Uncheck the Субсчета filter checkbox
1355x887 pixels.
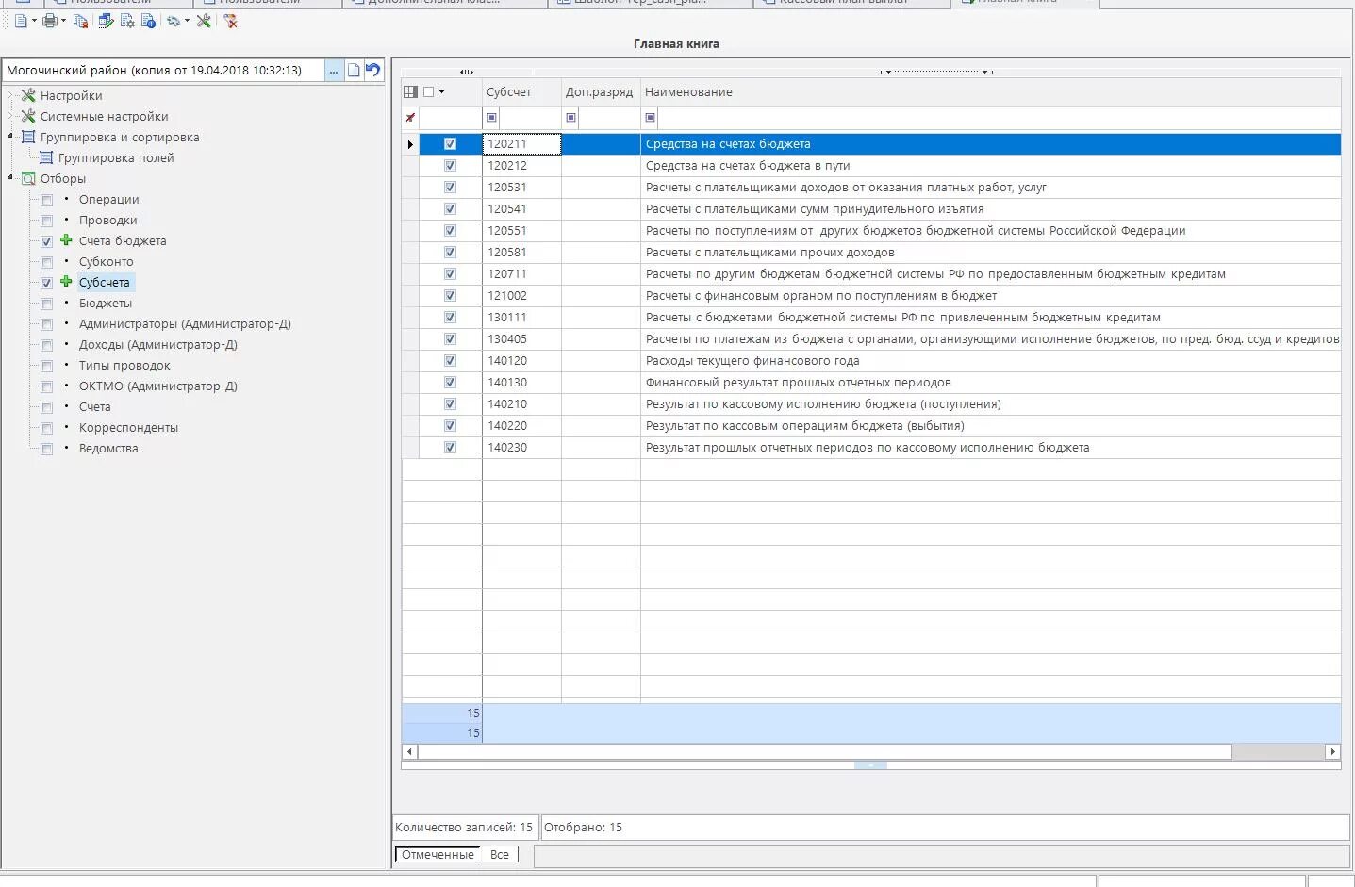pyautogui.click(x=46, y=283)
